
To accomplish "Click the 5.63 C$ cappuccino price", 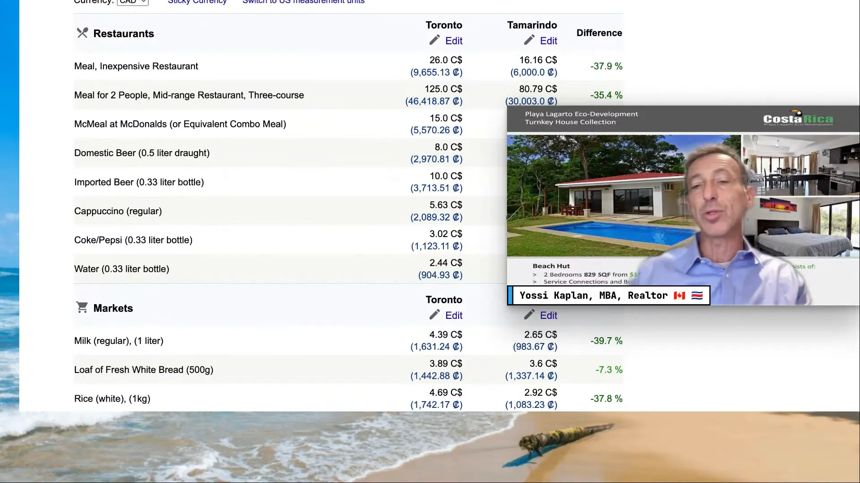I will tap(446, 205).
